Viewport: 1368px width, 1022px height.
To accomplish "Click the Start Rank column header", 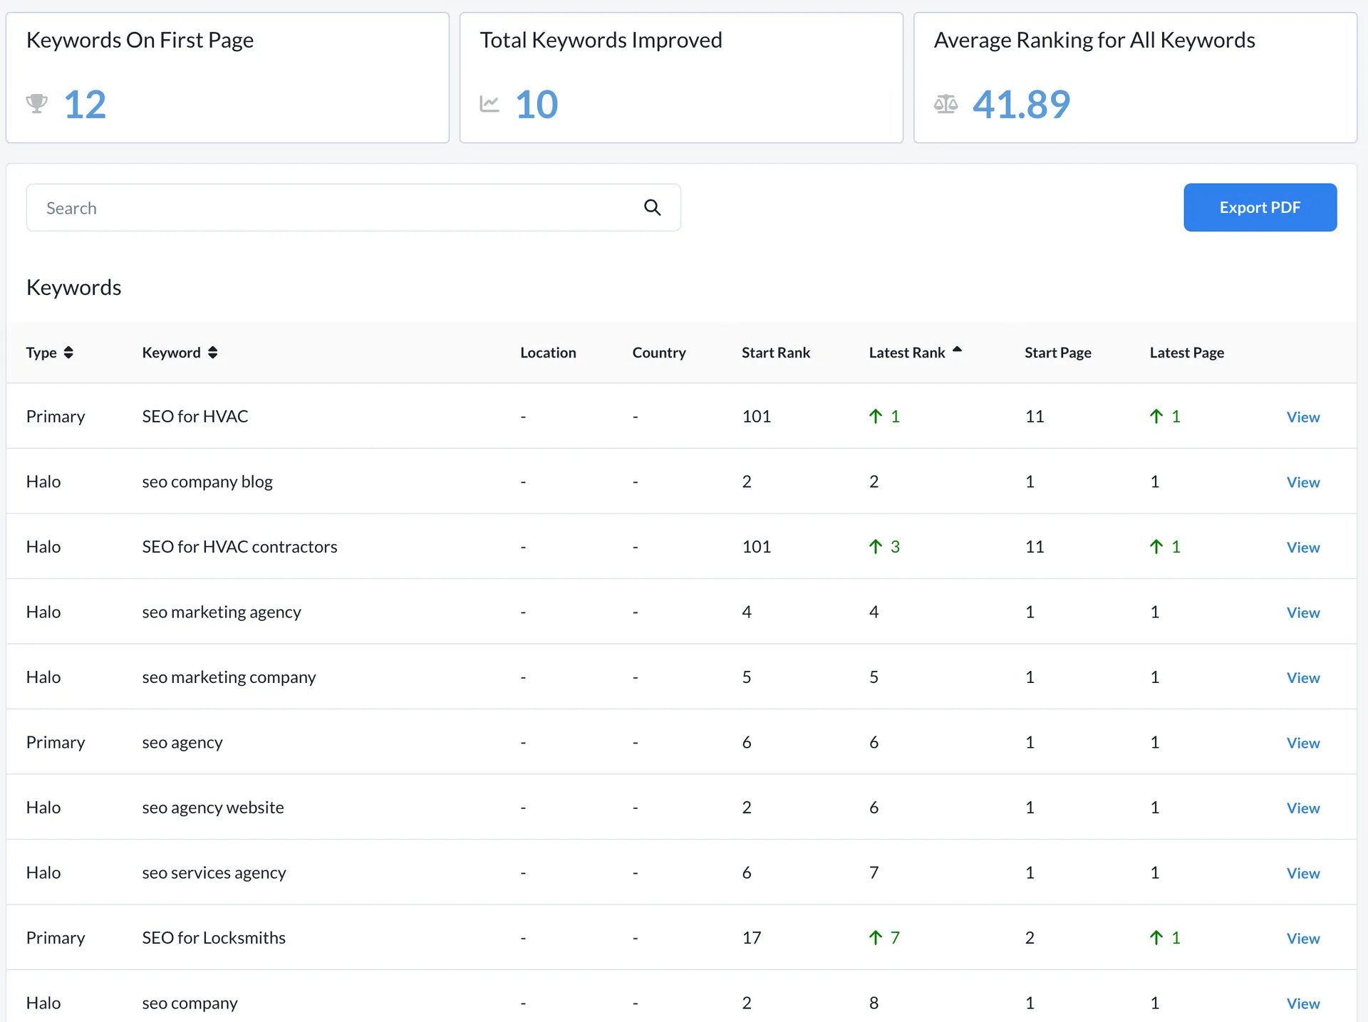I will (775, 353).
